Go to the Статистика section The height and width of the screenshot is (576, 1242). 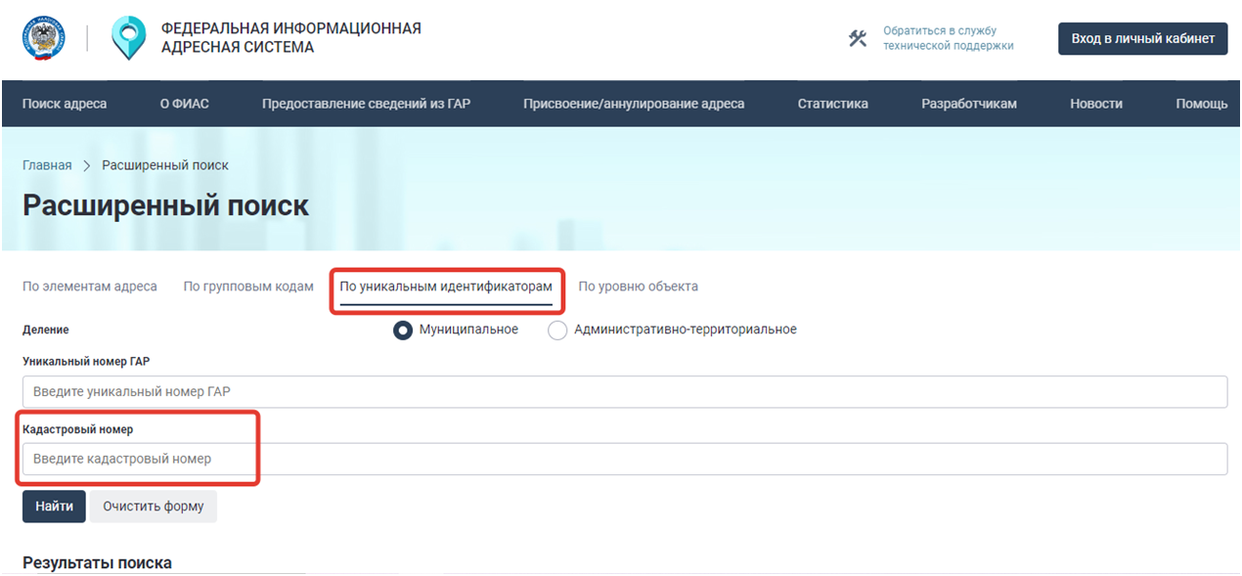pyautogui.click(x=832, y=104)
